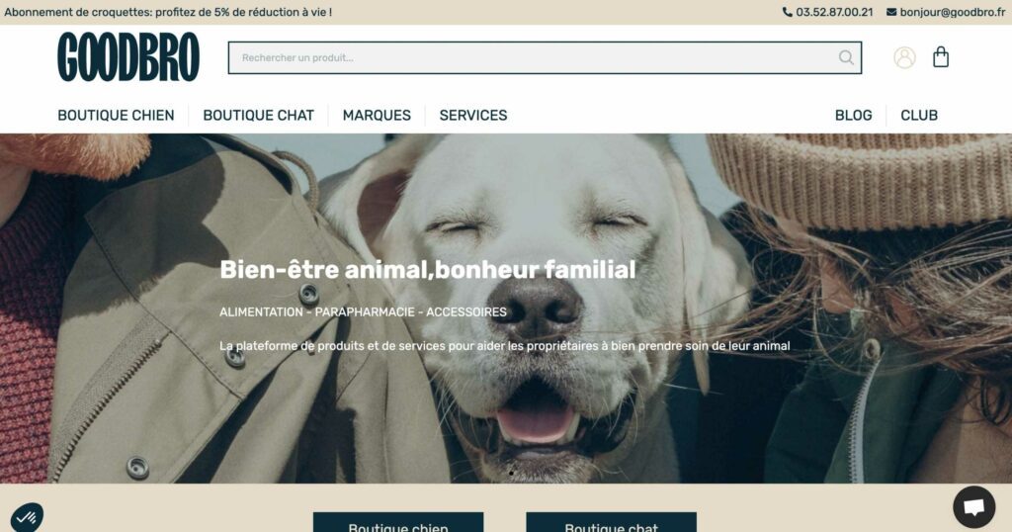This screenshot has height=532, width=1012.
Task: Open the Boutique Chat menu
Action: click(258, 115)
